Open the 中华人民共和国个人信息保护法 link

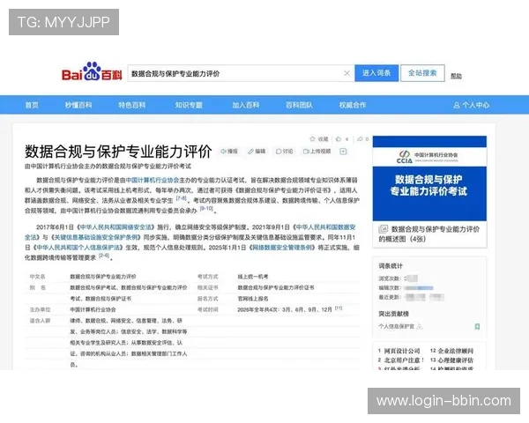click(x=78, y=248)
